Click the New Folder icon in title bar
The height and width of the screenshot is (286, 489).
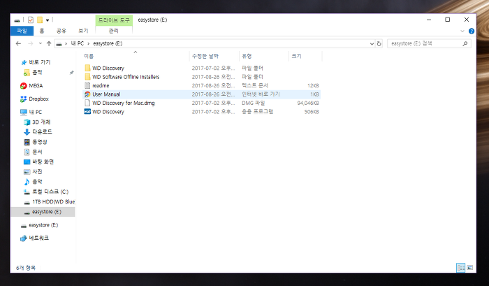point(40,20)
